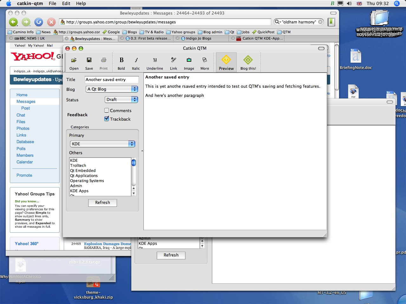Clear the oldham harmony search field
406x304 pixels.
pos(321,22)
